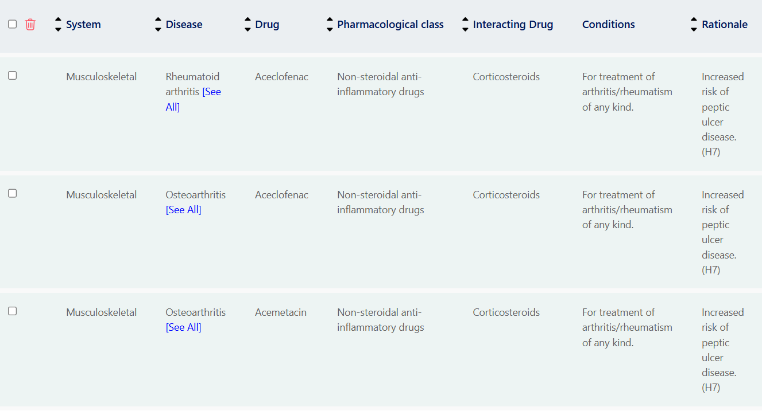Click the Conditions column header
Screen dimensions: 762x411
[608, 25]
